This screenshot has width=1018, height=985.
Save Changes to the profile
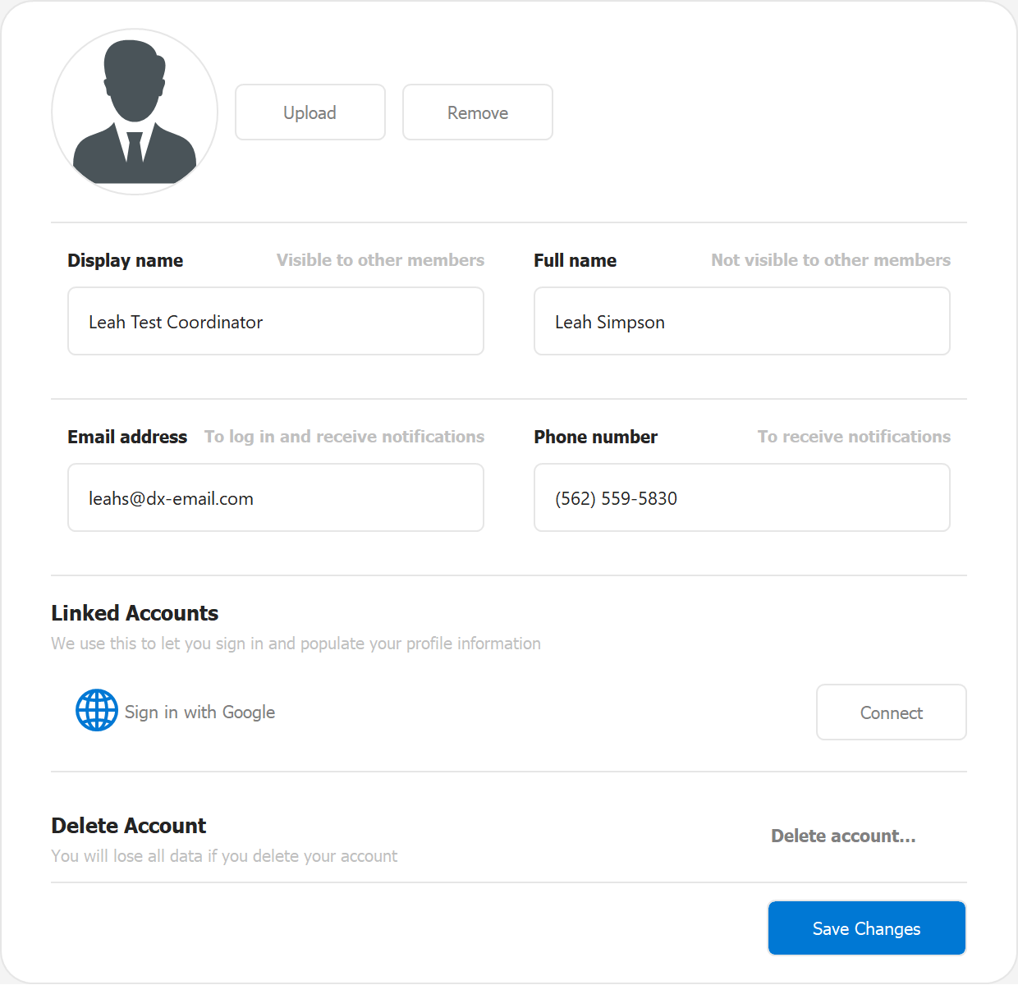(866, 928)
